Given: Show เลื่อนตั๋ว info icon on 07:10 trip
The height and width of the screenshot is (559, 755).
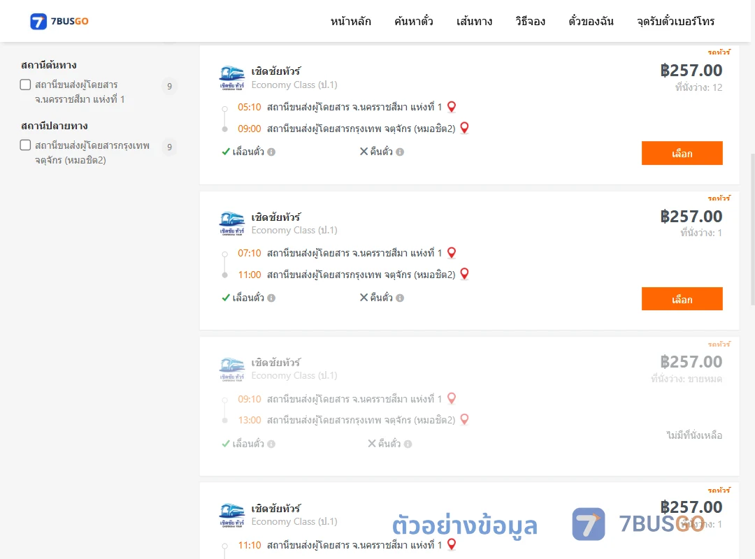Looking at the screenshot, I should 271,298.
